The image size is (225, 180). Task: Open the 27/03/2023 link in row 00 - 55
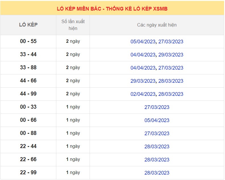tap(171, 42)
